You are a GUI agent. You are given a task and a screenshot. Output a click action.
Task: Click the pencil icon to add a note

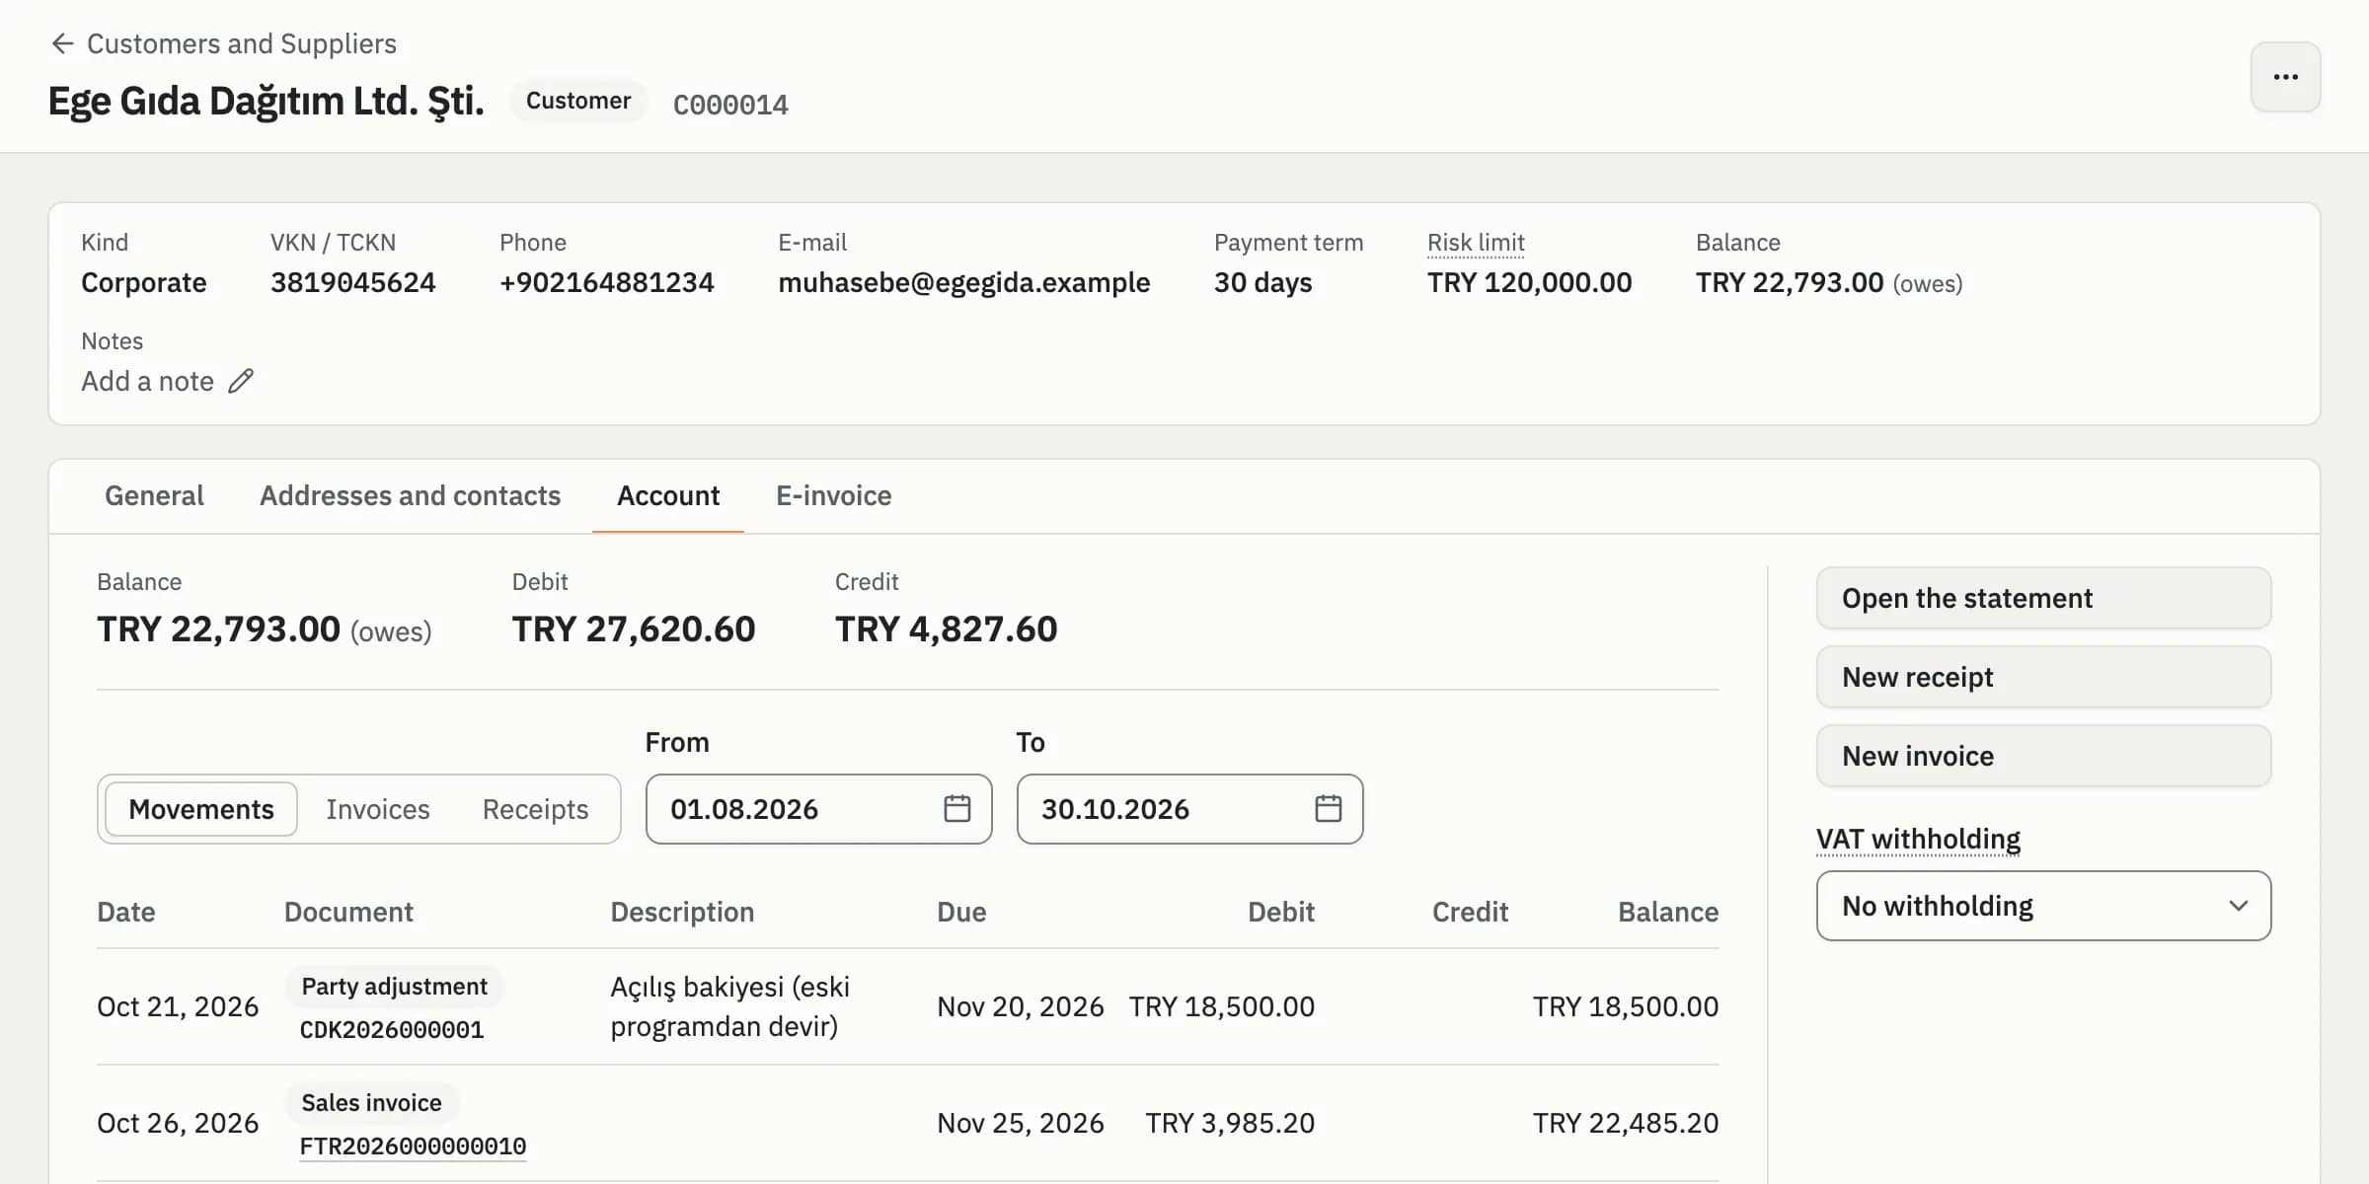(241, 381)
